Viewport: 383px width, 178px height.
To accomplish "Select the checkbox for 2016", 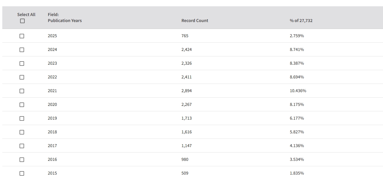I will coord(22,160).
